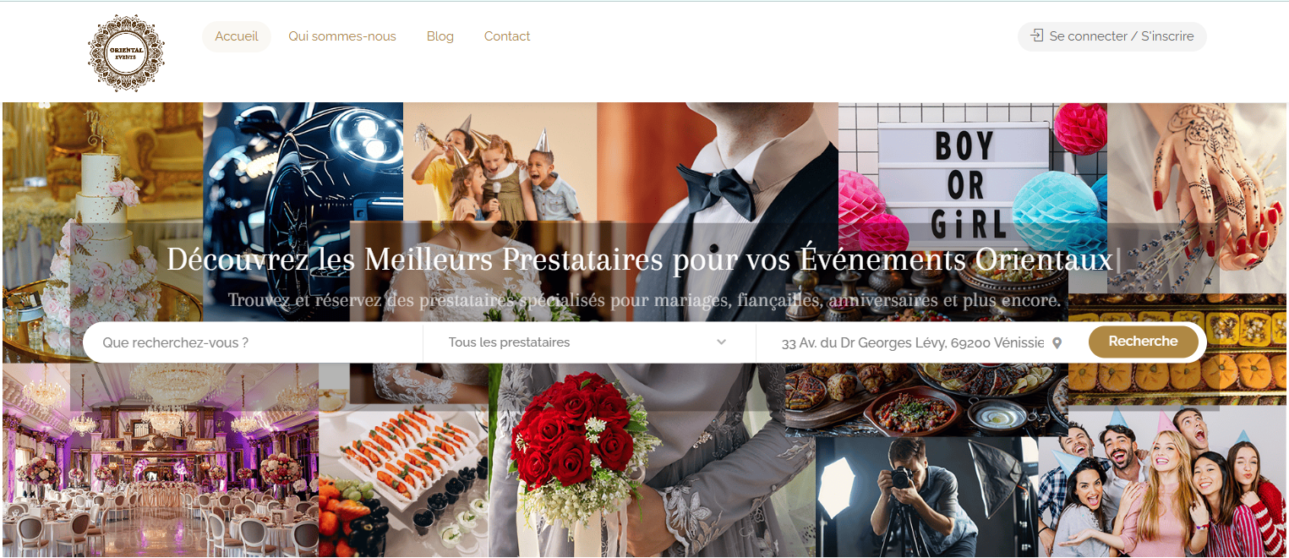Focus the Que recherchez-vous search field
This screenshot has width=1289, height=558.
(x=253, y=342)
